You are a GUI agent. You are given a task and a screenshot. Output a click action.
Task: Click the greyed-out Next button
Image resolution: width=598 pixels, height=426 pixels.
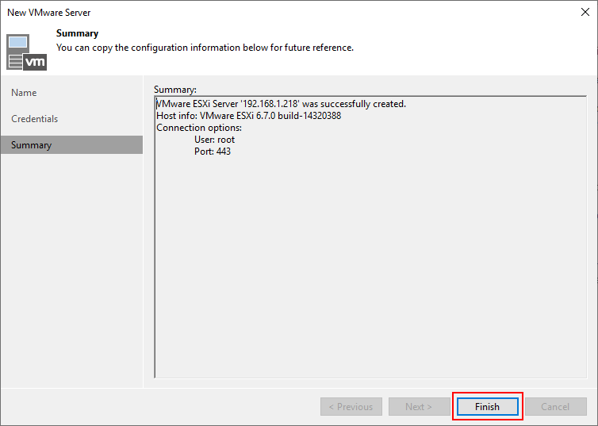point(419,406)
